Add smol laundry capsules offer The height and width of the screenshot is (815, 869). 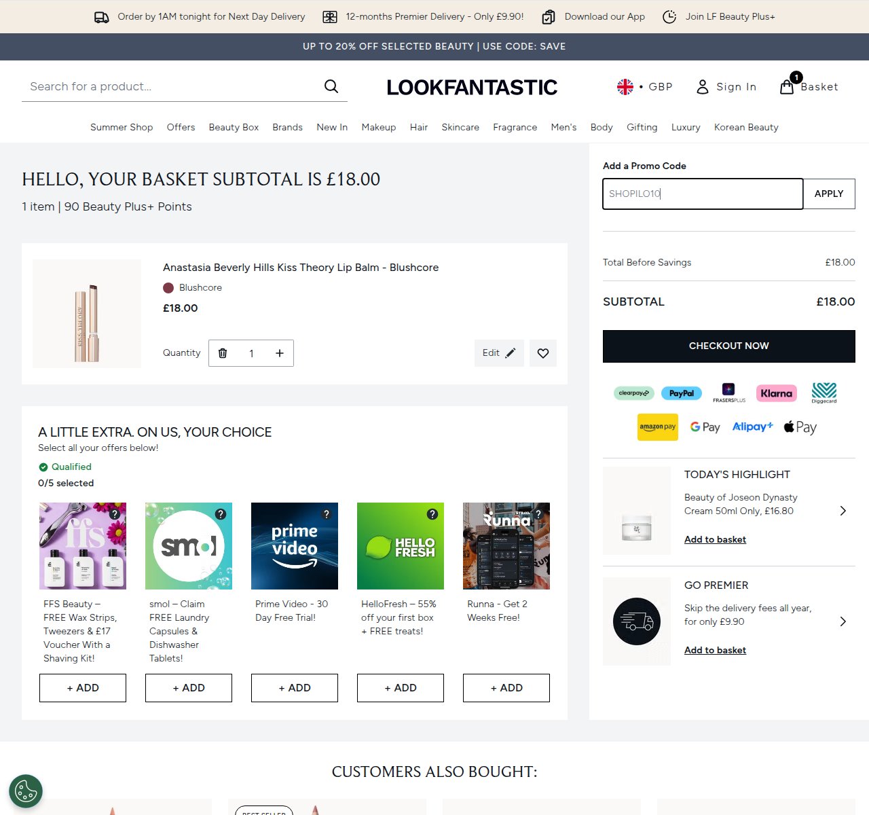pos(189,688)
